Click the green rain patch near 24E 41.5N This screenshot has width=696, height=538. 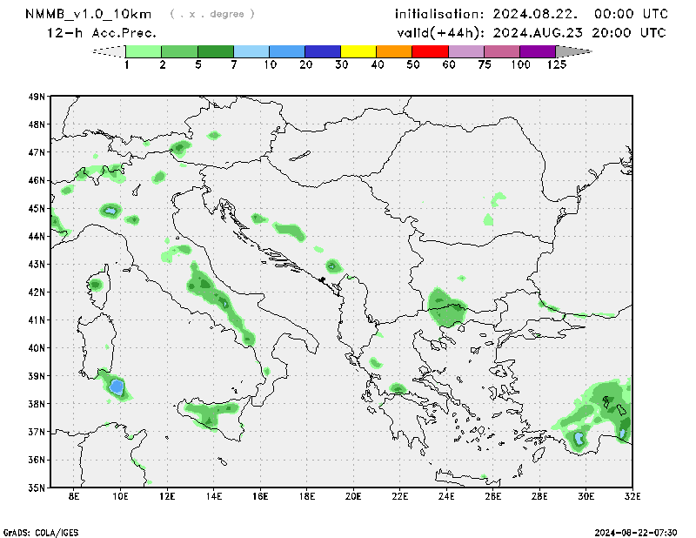[446, 308]
